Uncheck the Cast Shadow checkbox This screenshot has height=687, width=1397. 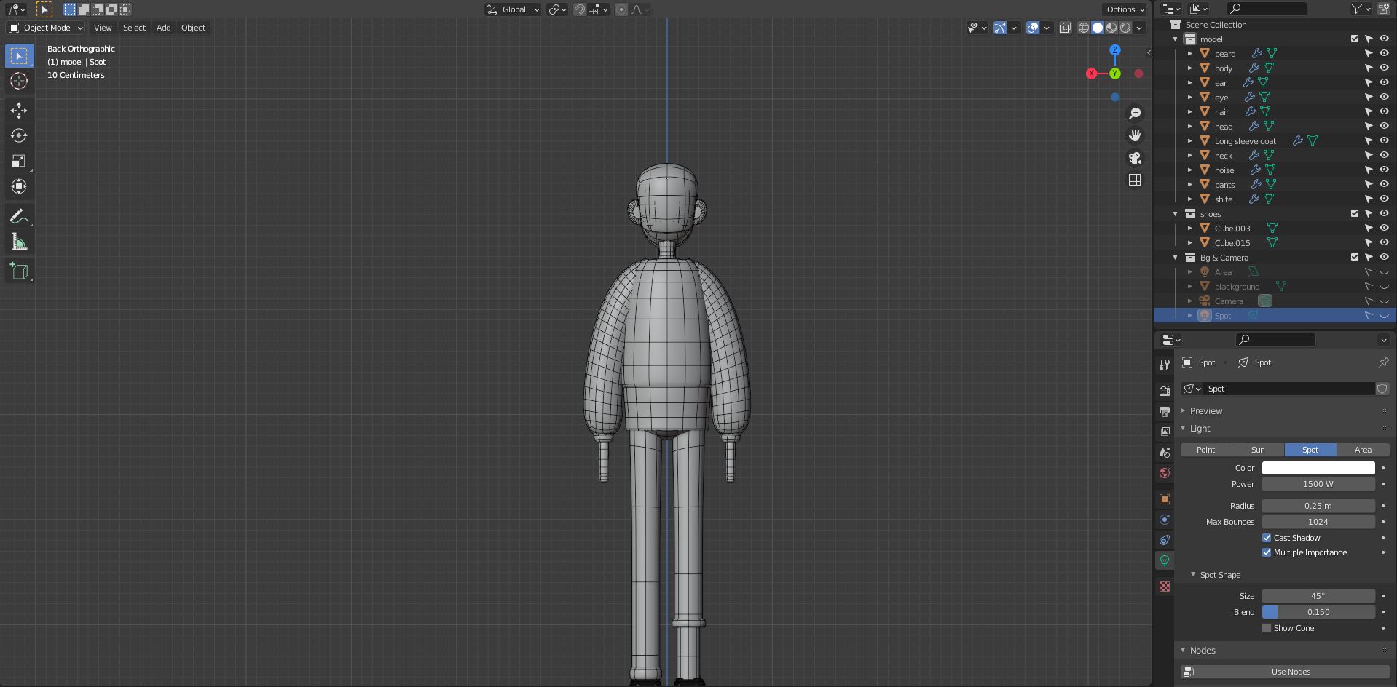coord(1267,538)
